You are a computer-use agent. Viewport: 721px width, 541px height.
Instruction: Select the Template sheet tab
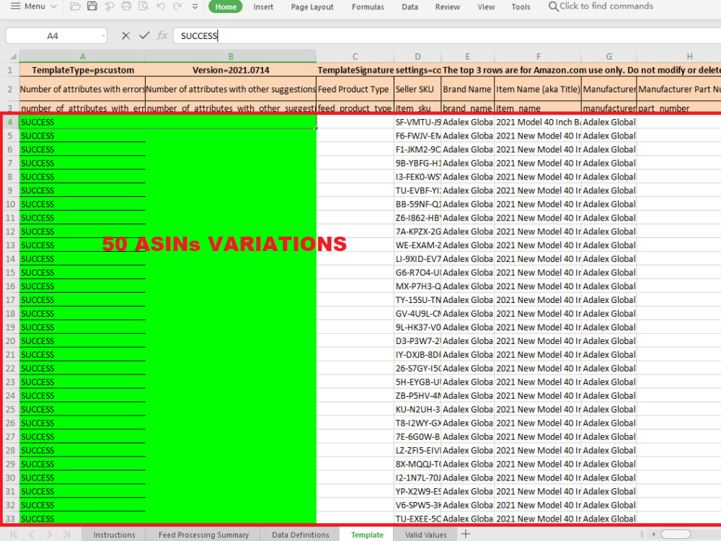coord(367,535)
